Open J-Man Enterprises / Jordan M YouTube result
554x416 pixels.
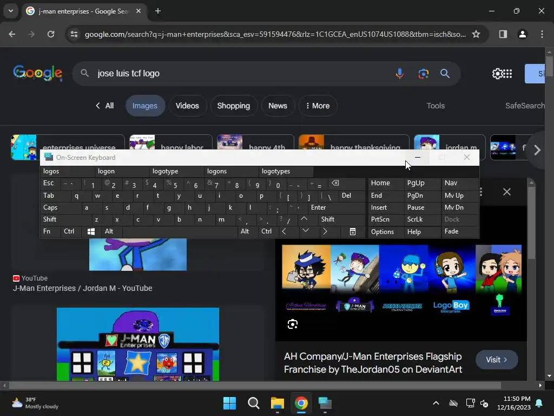82,288
